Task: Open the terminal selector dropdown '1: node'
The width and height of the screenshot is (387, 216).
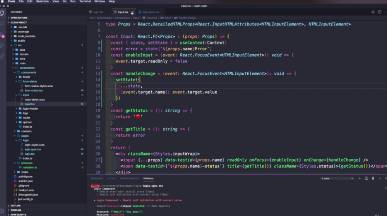Action: click(337, 178)
